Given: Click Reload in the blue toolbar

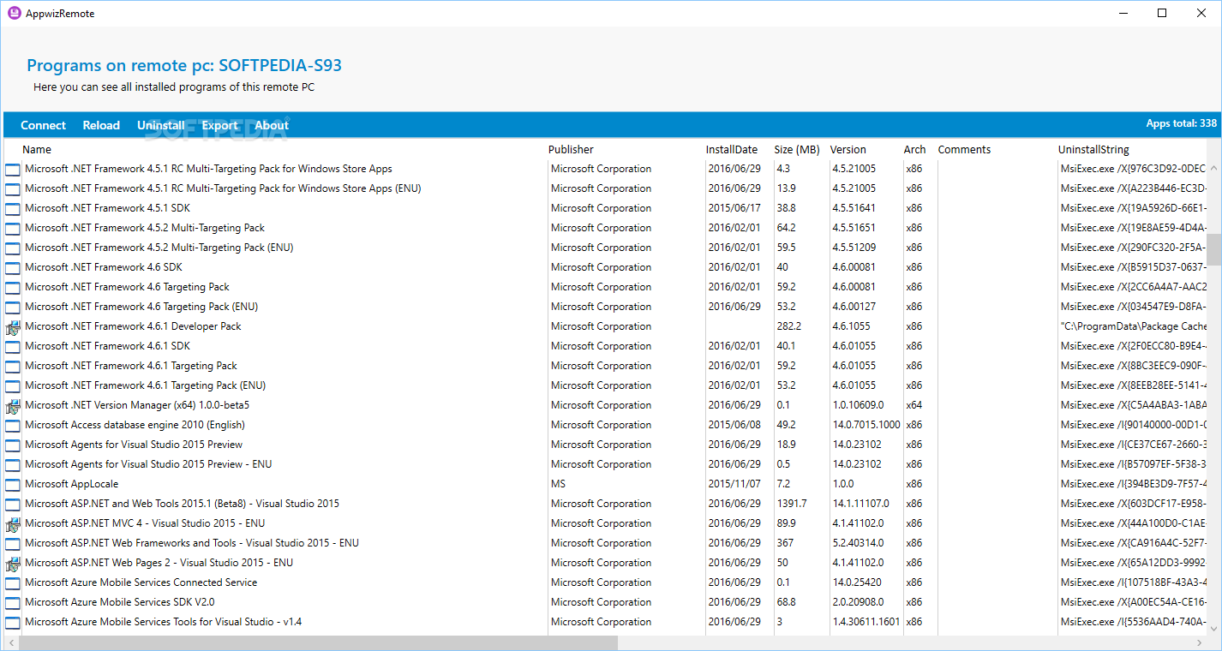Looking at the screenshot, I should tap(101, 125).
